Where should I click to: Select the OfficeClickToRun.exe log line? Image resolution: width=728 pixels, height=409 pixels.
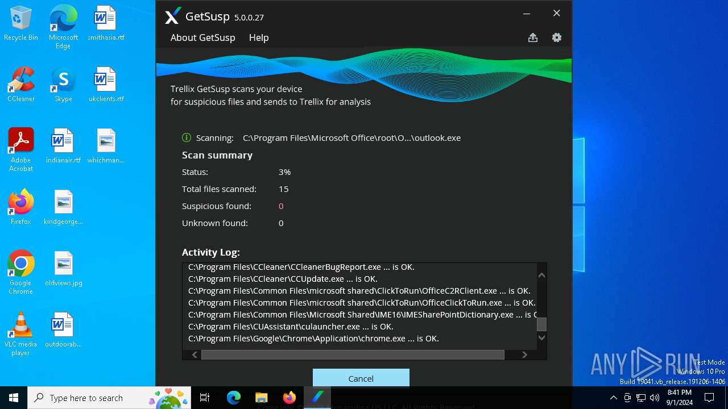pos(362,303)
